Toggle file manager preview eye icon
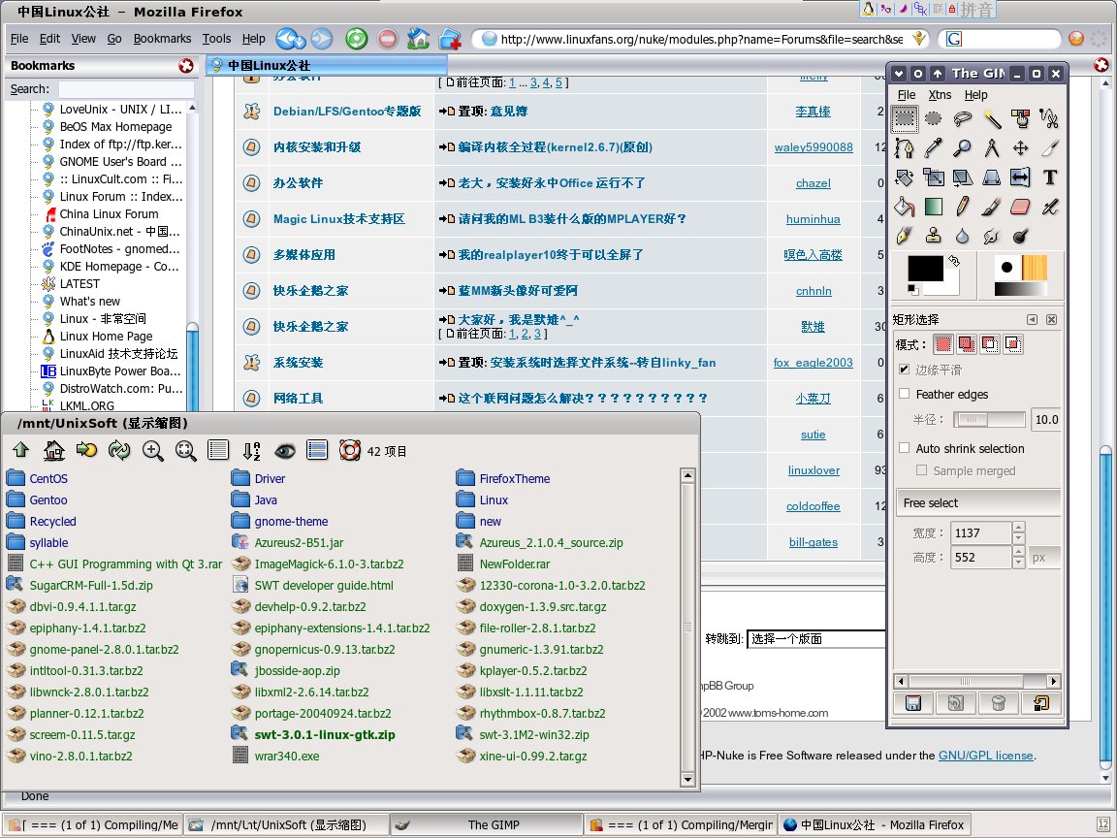This screenshot has height=838, width=1117. [x=285, y=450]
